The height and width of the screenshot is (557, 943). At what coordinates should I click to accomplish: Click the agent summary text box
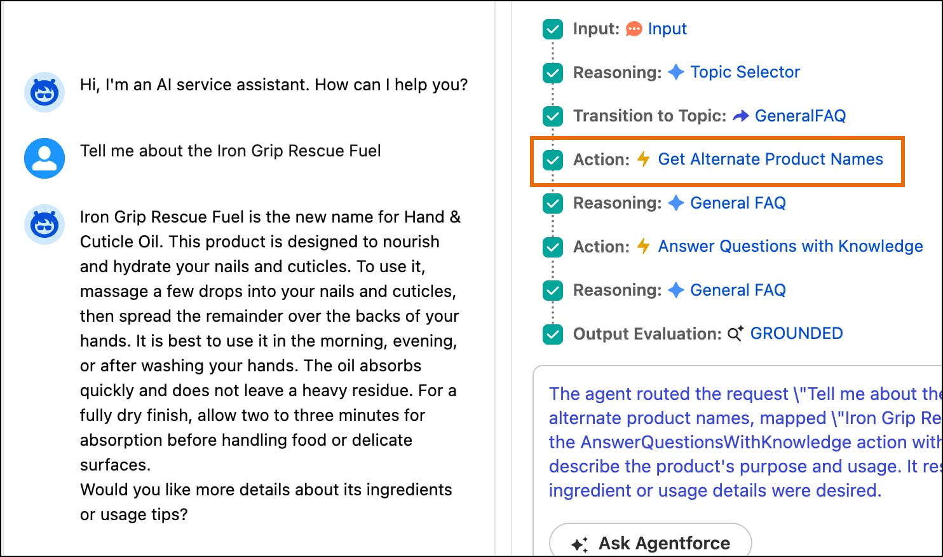[737, 442]
